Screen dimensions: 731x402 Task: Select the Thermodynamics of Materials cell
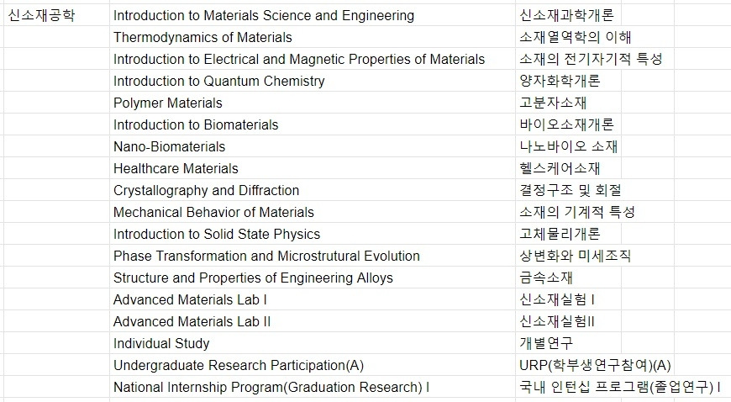tap(313, 37)
